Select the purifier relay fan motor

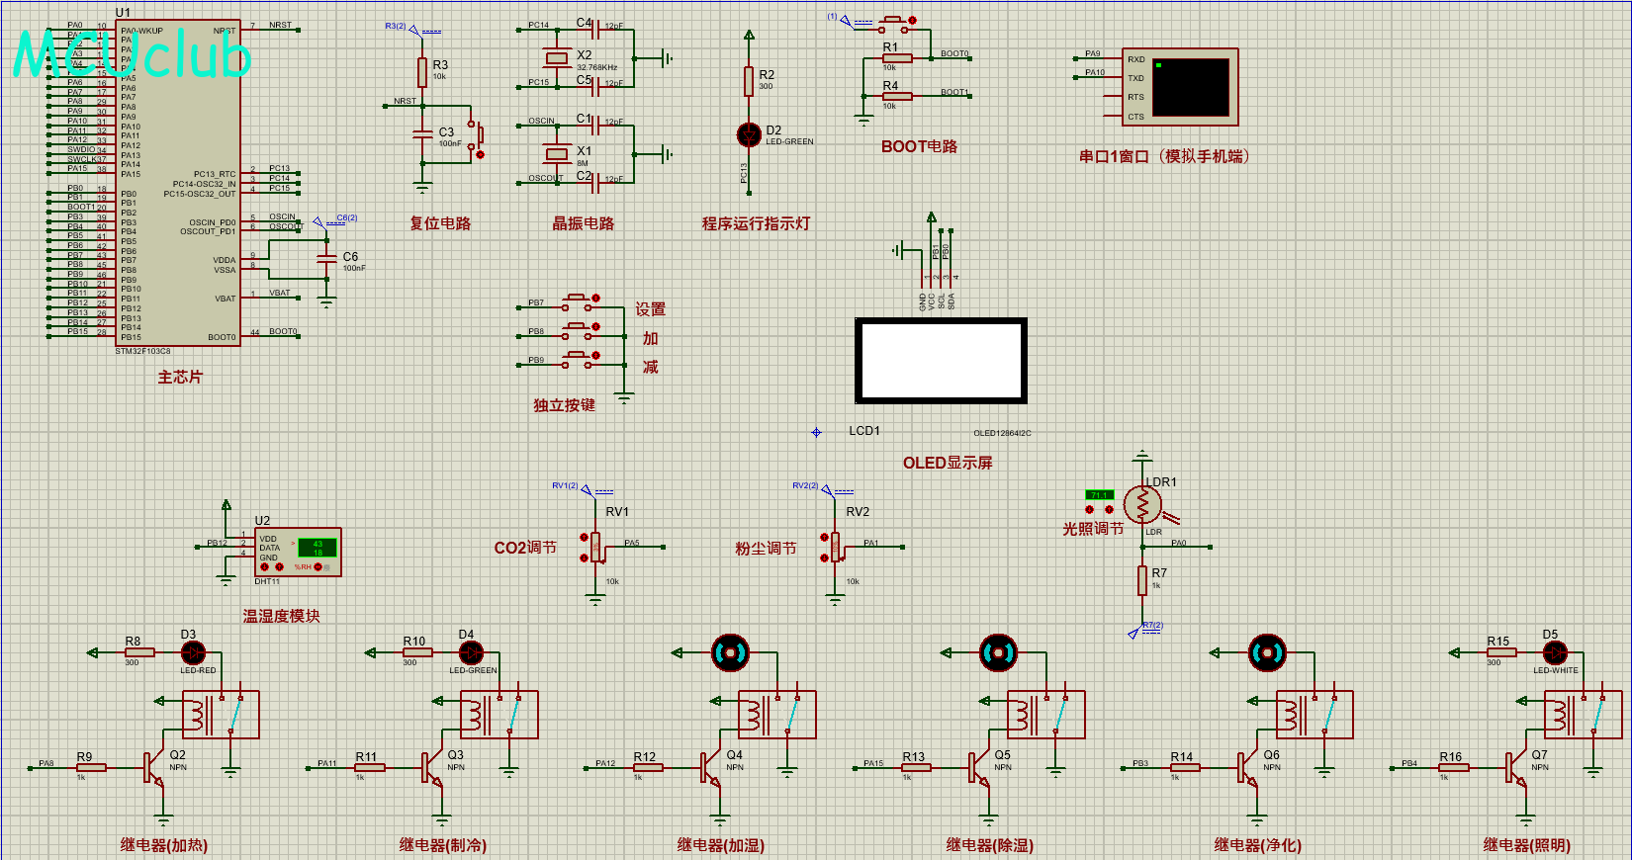click(1267, 652)
